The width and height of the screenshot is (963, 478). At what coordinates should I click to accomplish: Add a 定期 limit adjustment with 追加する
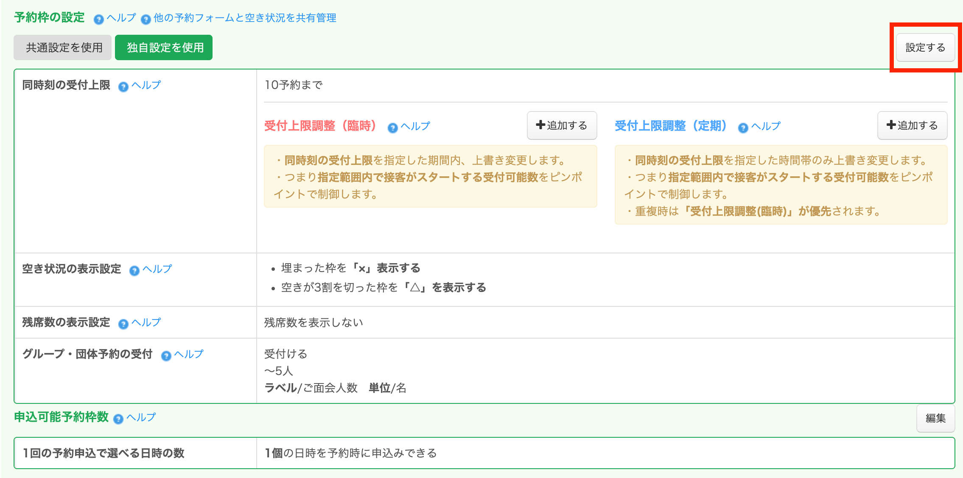click(912, 125)
